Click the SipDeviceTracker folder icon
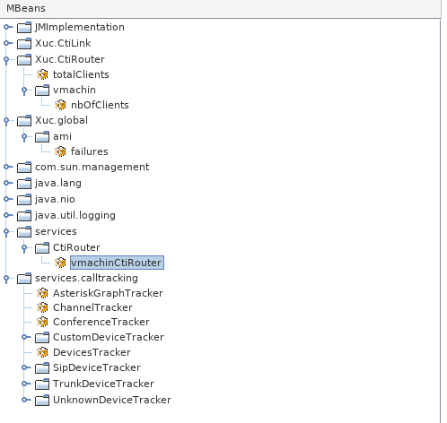The image size is (447, 423). point(42,367)
